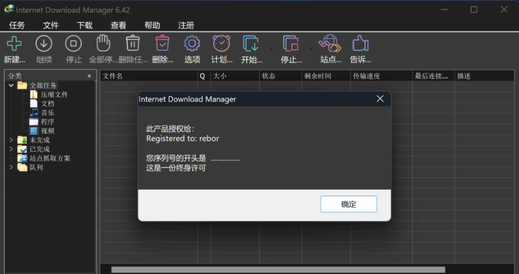Select 全部任务 folder in tree
519x274 pixels.
tap(43, 85)
